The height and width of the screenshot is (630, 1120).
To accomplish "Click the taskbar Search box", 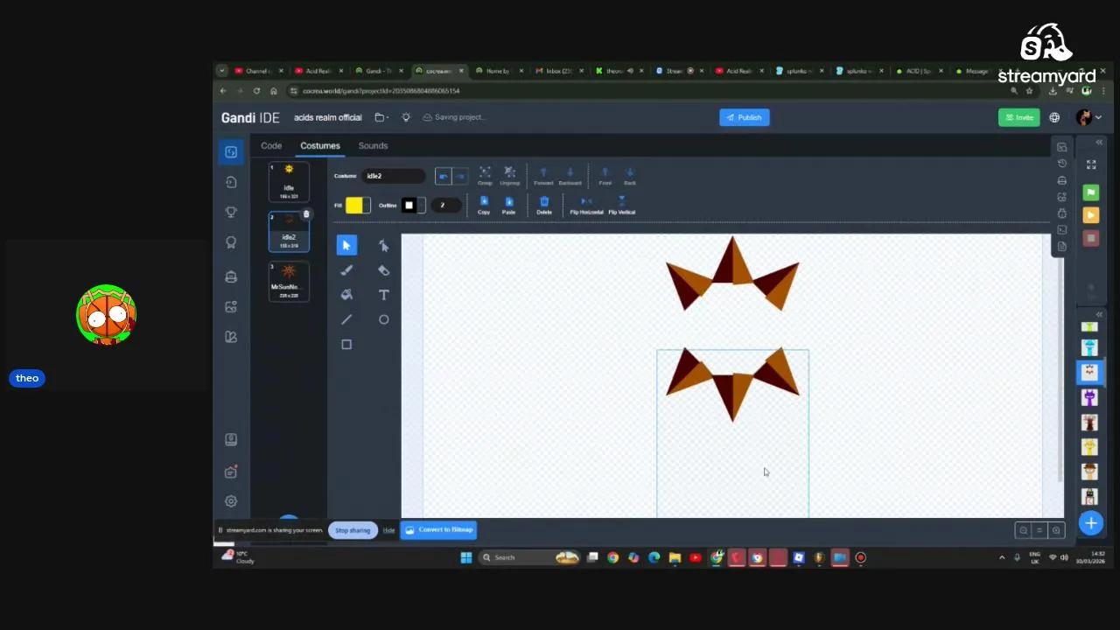I will [x=529, y=557].
